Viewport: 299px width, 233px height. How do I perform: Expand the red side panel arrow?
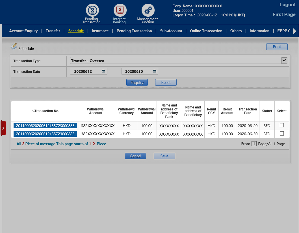pos(3,128)
